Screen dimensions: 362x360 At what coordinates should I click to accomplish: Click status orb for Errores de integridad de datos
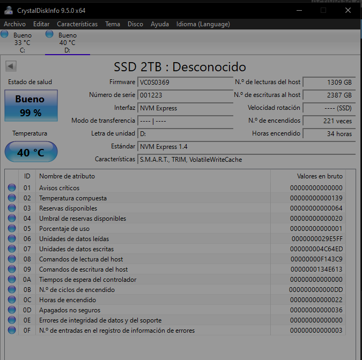tap(12, 320)
